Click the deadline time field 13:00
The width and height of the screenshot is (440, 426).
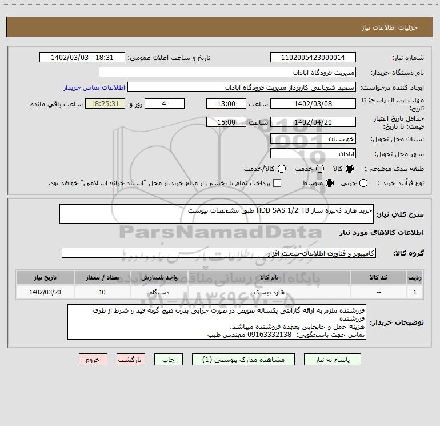click(x=226, y=104)
